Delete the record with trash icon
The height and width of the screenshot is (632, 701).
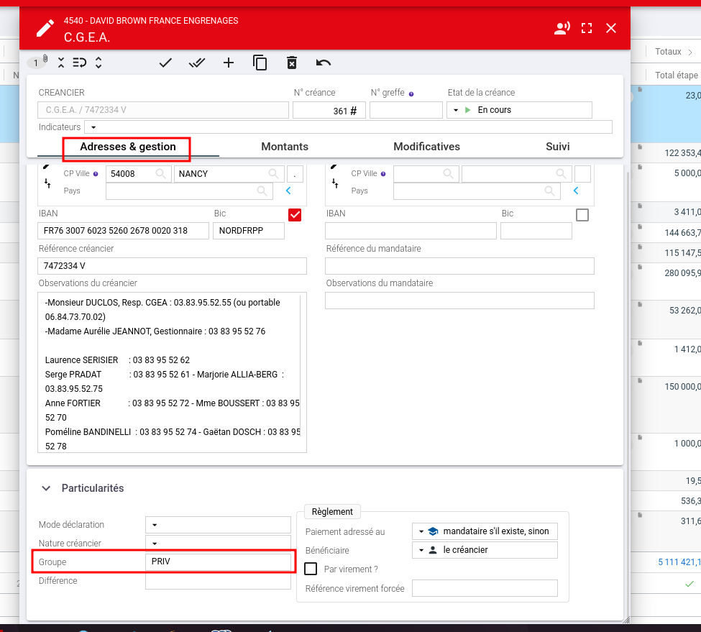tap(291, 63)
